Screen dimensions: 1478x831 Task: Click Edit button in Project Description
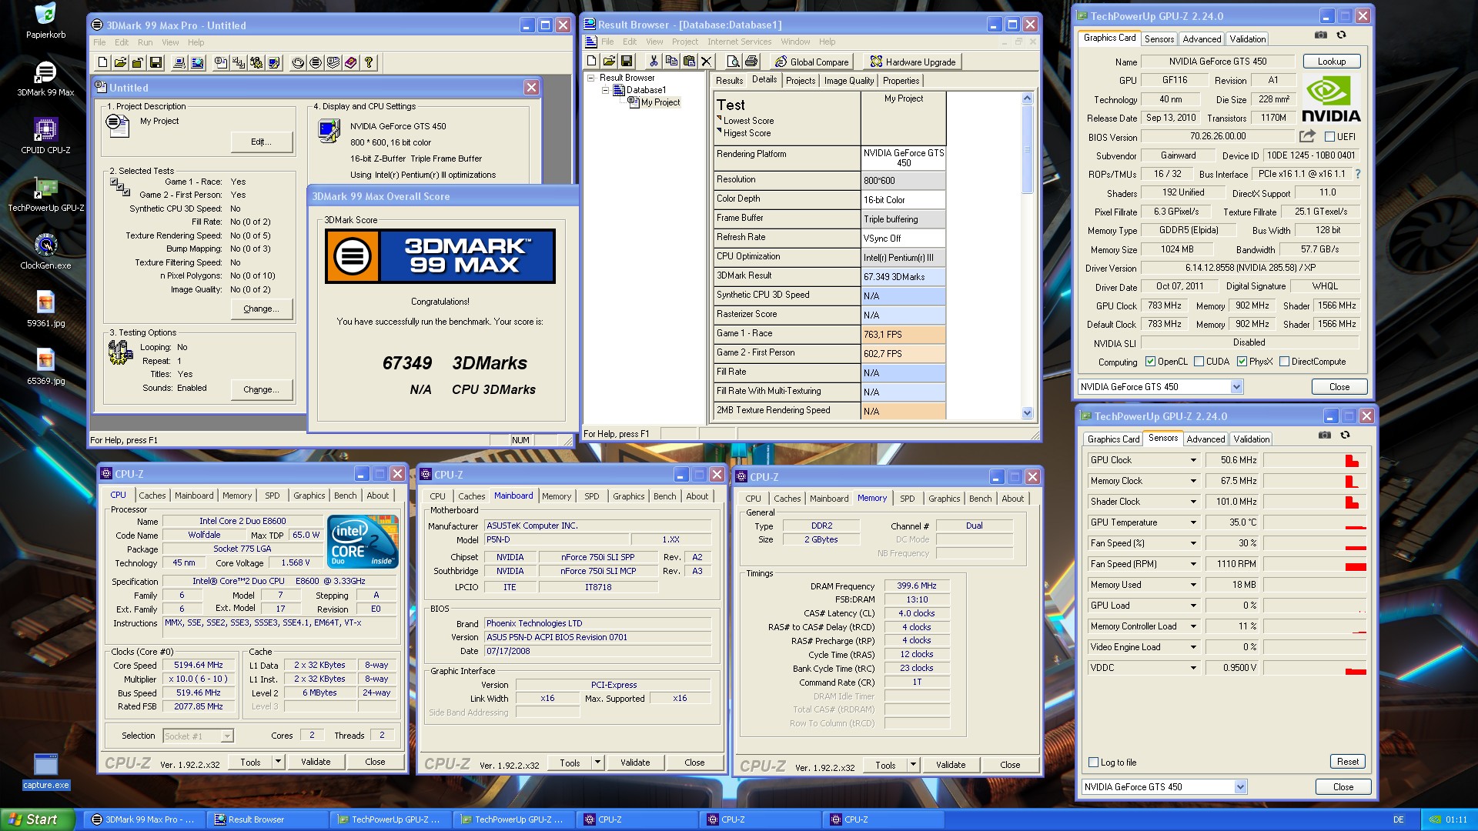[x=262, y=142]
